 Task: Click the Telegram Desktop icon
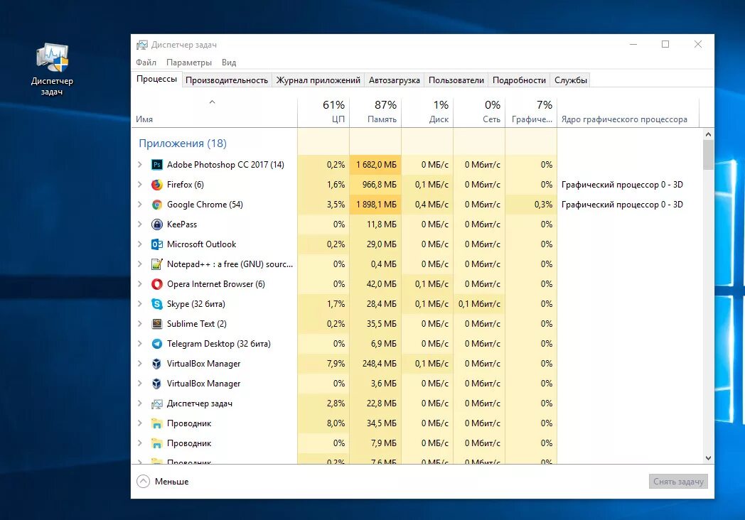[157, 344]
